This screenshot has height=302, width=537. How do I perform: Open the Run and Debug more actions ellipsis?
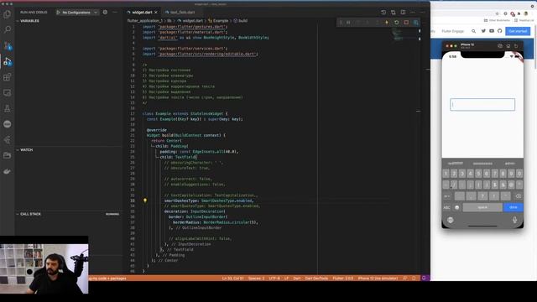tap(115, 12)
